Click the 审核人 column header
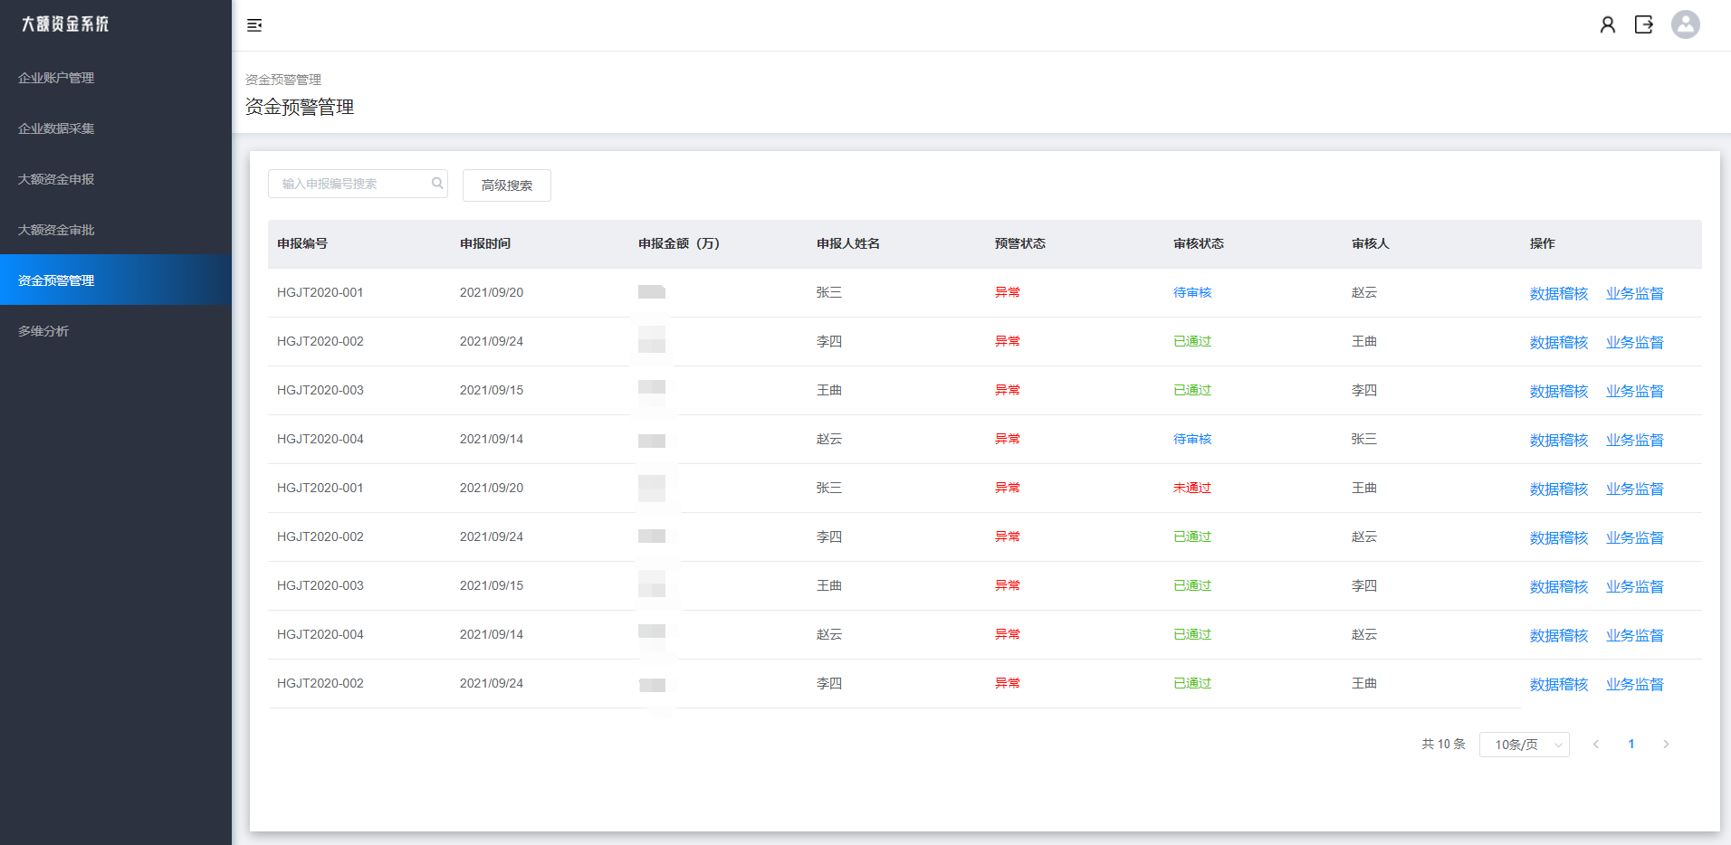The image size is (1731, 845). point(1371,243)
